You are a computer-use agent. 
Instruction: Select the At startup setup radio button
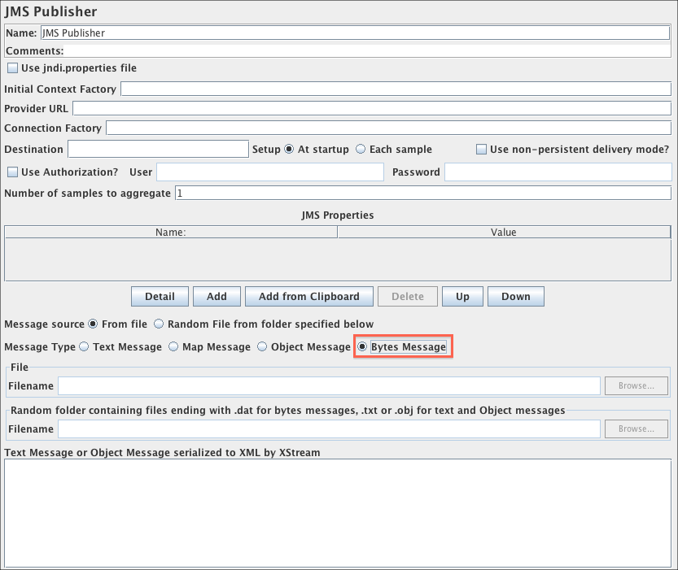coord(289,150)
